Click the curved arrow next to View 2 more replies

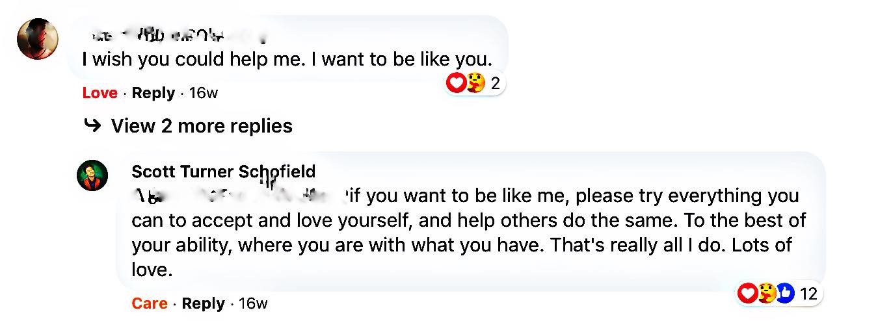93,125
